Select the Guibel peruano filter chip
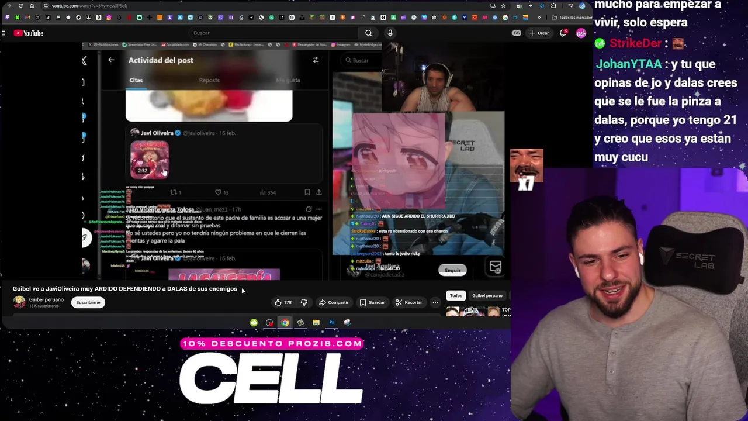Screen dimensions: 748x421 tap(487, 295)
